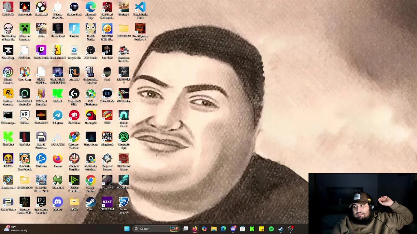Open the DRAGON BALL game shortcut
This screenshot has width=417, height=234.
[107, 32]
